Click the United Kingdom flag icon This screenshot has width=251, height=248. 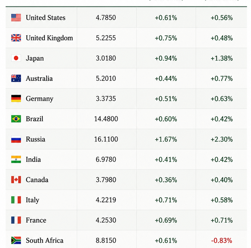click(16, 38)
